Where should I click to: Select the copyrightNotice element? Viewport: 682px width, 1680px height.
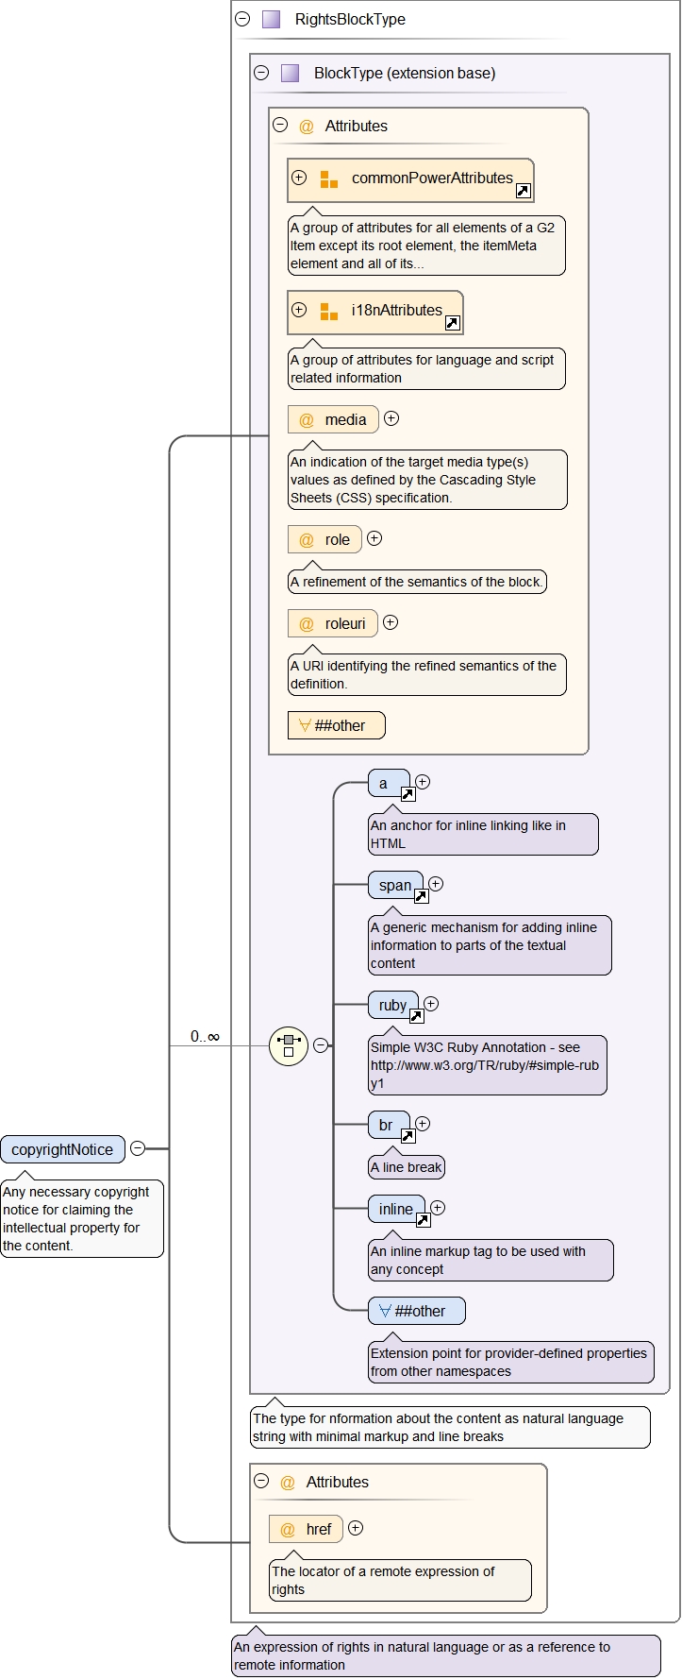(x=62, y=1149)
